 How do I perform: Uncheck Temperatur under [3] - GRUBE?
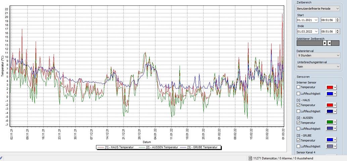[298, 140]
